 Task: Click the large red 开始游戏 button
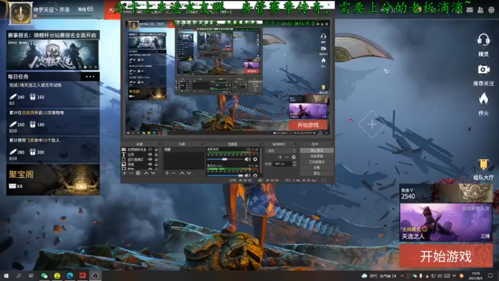[446, 256]
